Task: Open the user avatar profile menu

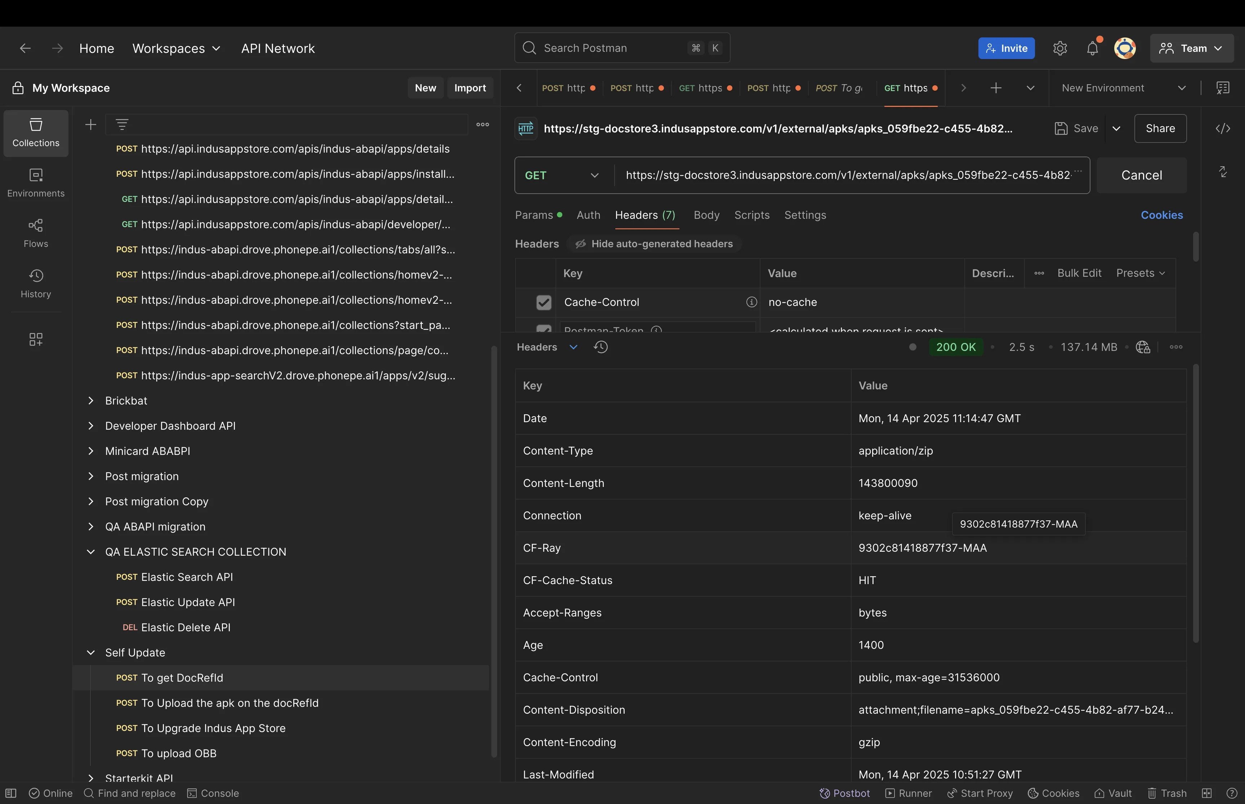Action: 1125,49
